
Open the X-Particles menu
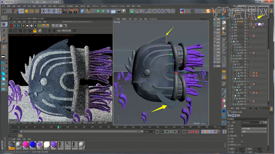(113, 6)
